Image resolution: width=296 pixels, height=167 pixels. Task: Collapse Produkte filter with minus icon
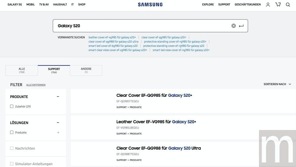tap(58, 97)
